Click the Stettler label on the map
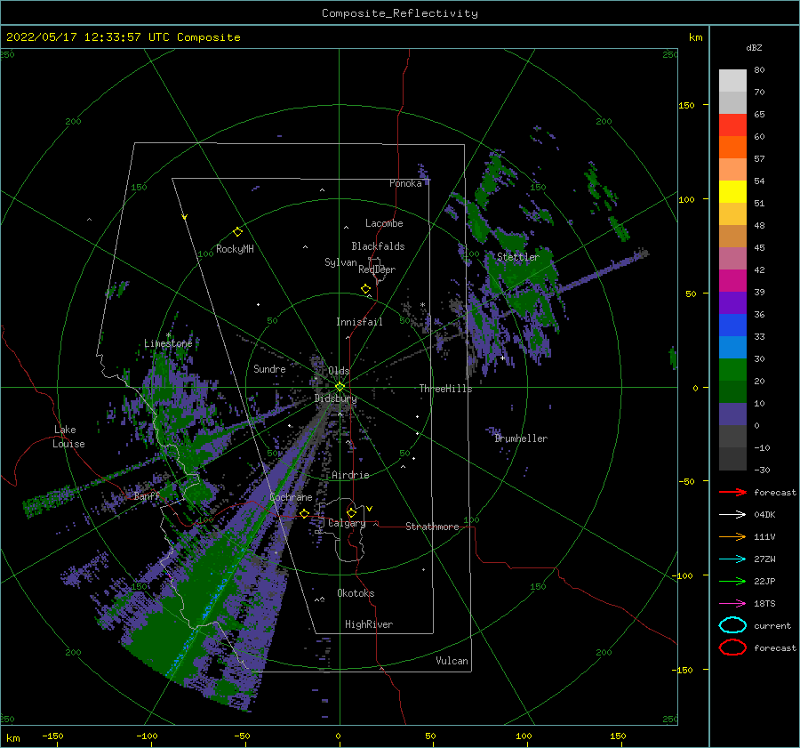800x748 pixels. point(518,257)
